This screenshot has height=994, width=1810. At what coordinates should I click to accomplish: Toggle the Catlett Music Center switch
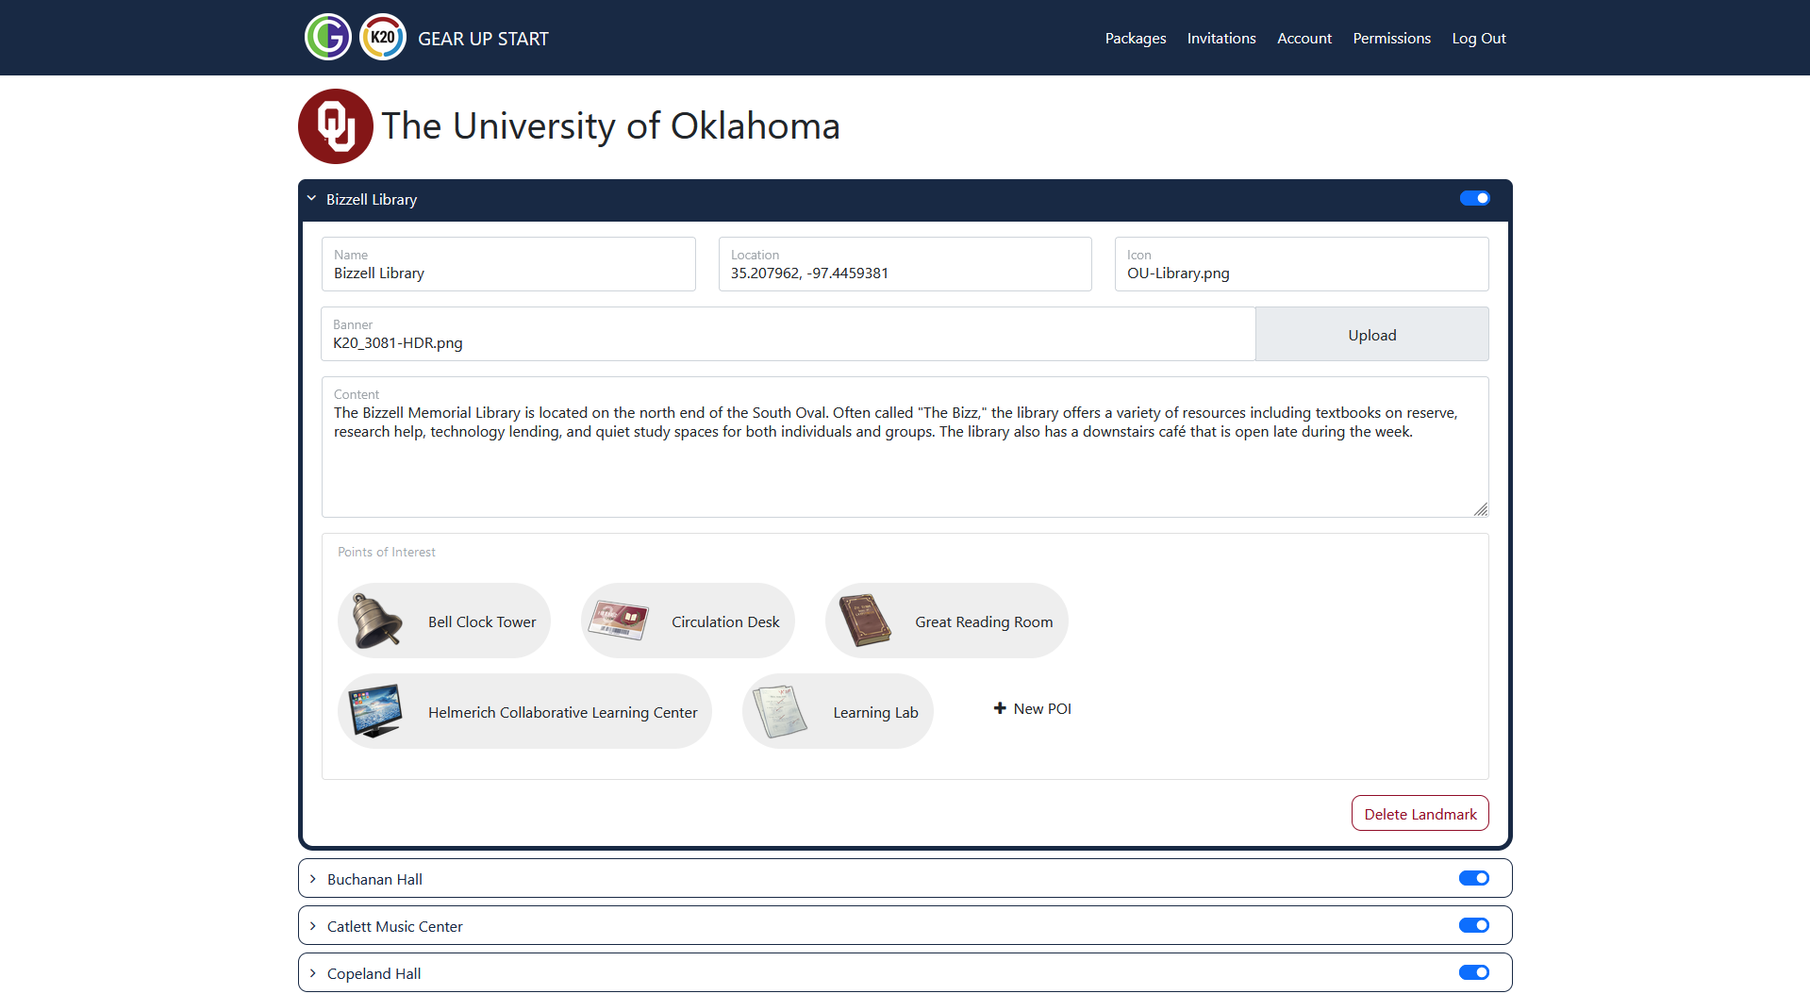1474,925
